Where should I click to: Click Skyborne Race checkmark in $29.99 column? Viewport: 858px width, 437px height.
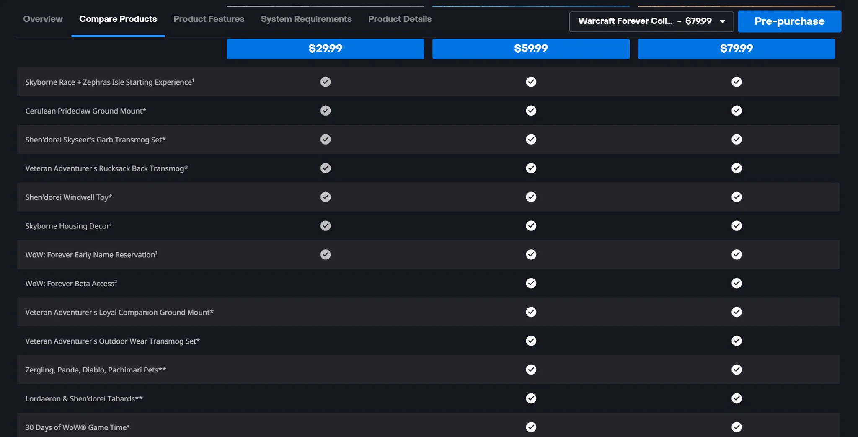326,82
